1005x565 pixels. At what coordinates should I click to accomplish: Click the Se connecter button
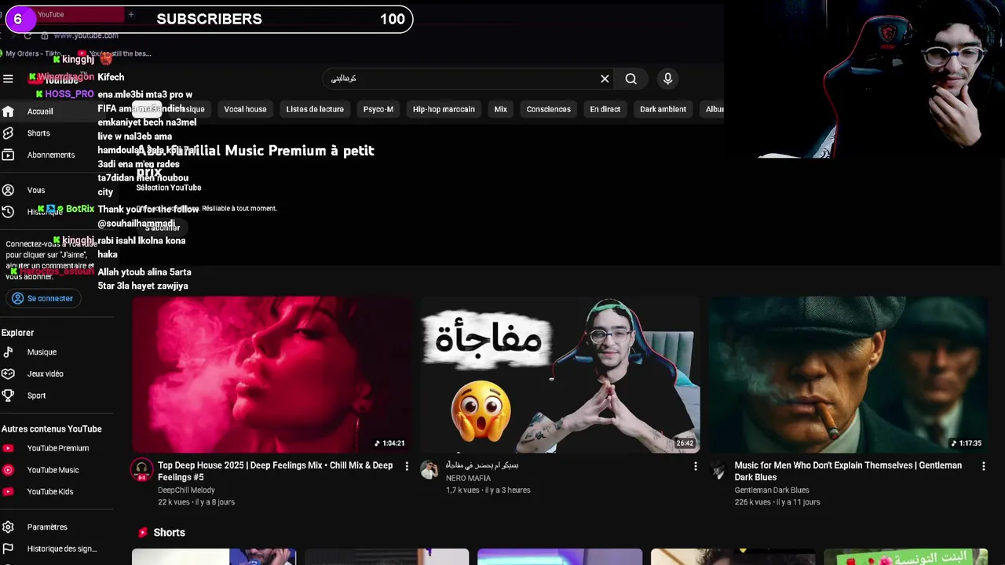[42, 298]
